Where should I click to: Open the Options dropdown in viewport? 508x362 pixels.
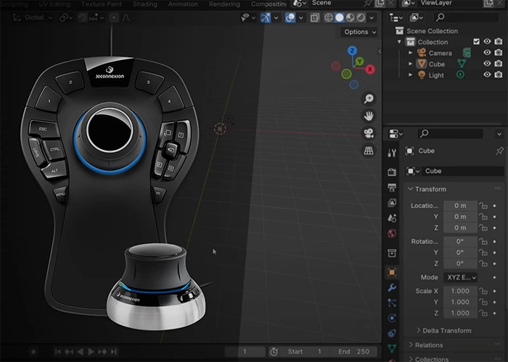[x=359, y=32]
